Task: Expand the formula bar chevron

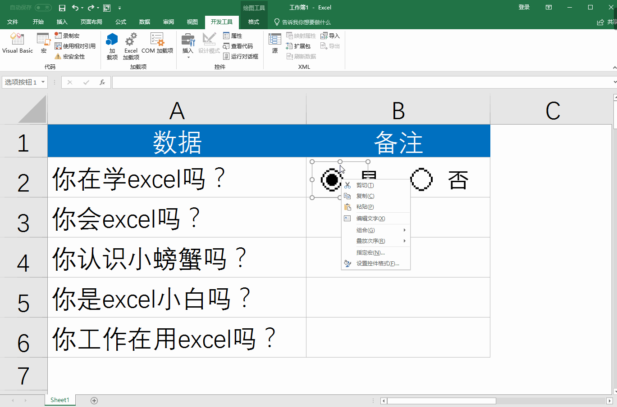Action: coord(615,82)
